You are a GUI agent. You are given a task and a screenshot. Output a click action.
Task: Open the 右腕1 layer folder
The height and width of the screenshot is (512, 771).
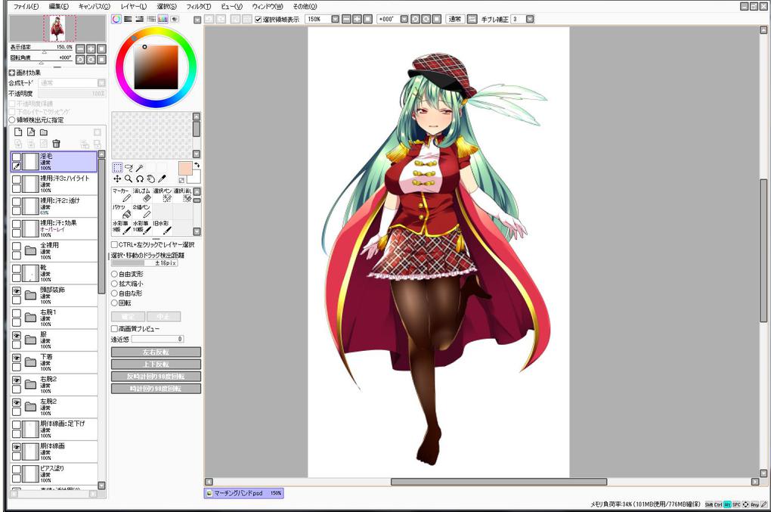click(x=30, y=318)
